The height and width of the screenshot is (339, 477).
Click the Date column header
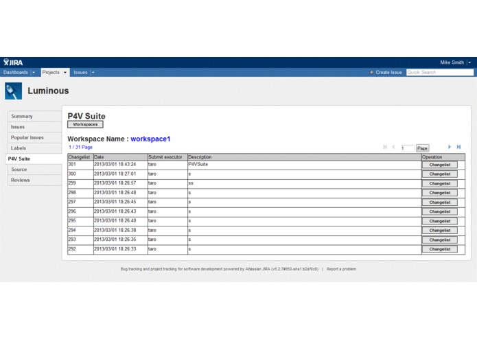(121, 157)
